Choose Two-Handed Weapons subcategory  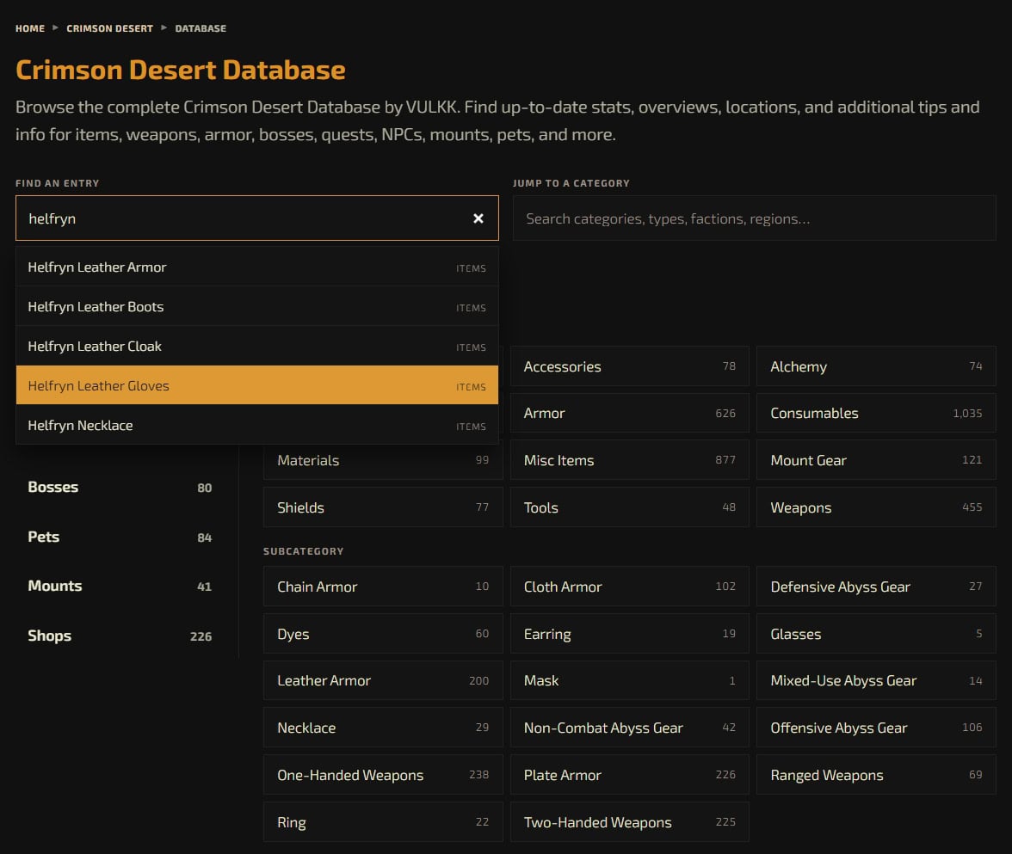[629, 822]
